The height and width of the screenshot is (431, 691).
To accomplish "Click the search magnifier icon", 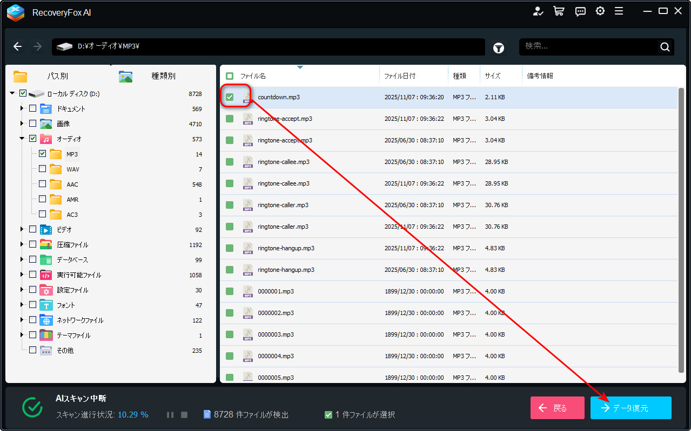I will (x=665, y=47).
